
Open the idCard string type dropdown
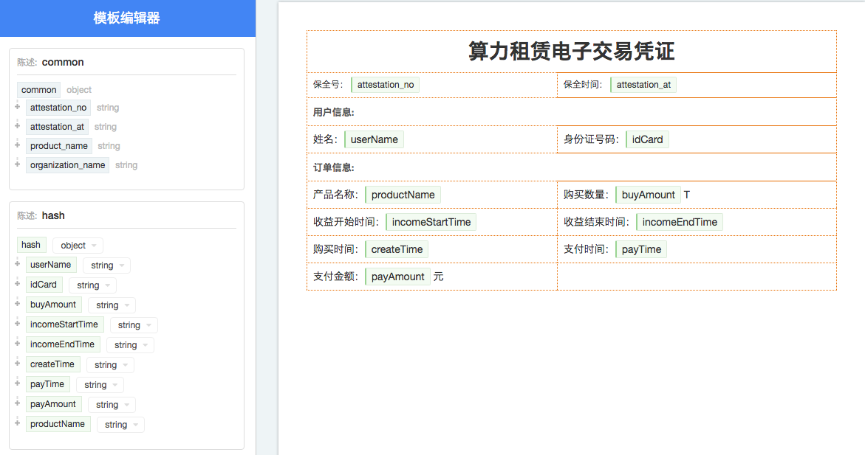[x=92, y=285]
